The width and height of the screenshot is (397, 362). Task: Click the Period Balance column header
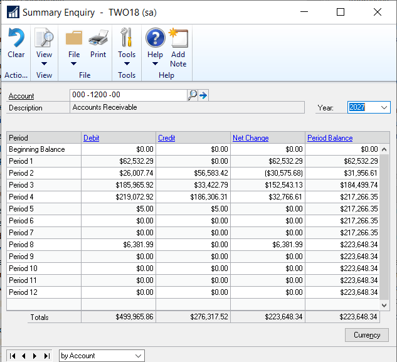330,138
